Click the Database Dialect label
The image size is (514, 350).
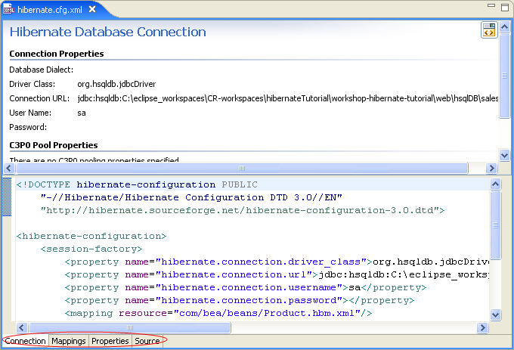(x=42, y=70)
